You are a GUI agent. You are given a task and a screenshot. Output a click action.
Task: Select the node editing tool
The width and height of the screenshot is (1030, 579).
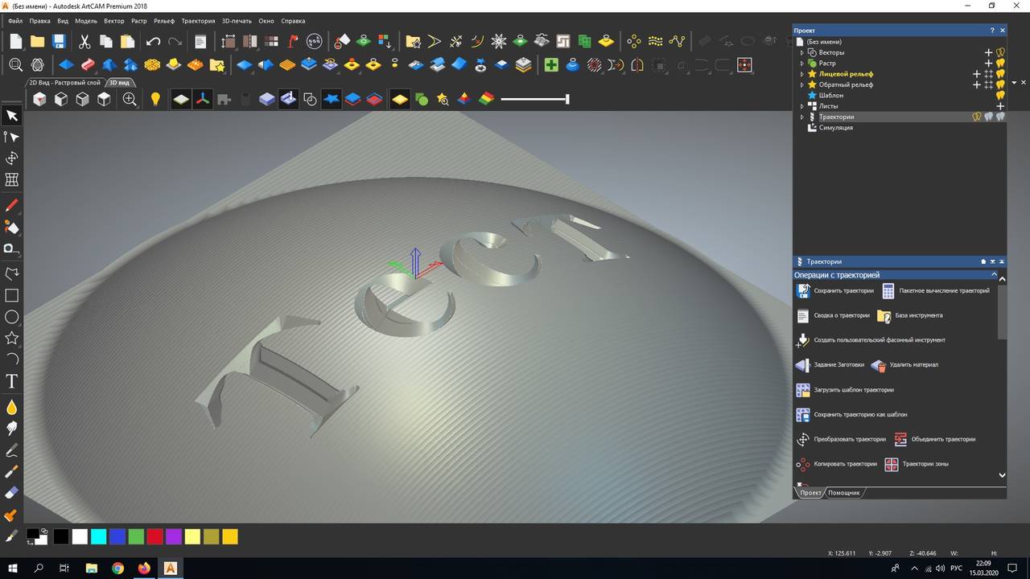pos(12,138)
